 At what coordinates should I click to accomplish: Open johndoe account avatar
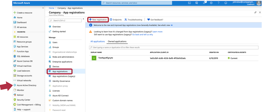click(x=258, y=3)
